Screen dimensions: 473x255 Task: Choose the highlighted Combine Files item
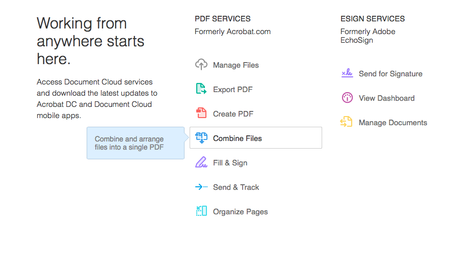(x=256, y=137)
